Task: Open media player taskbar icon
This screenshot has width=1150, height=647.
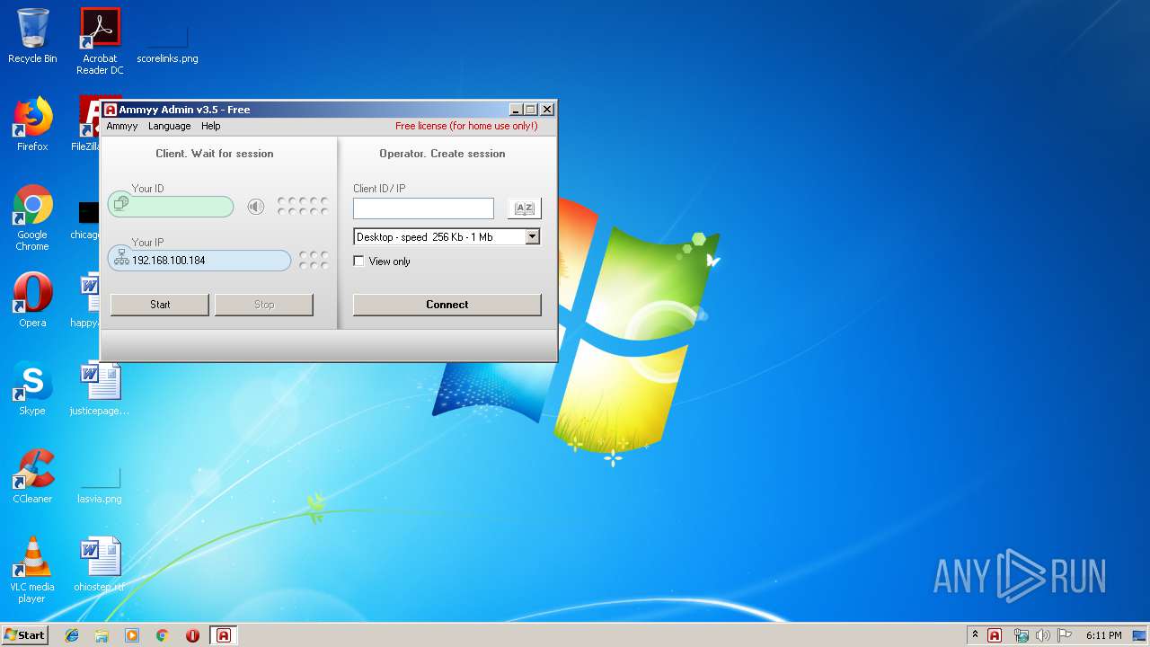Action: pyautogui.click(x=132, y=635)
